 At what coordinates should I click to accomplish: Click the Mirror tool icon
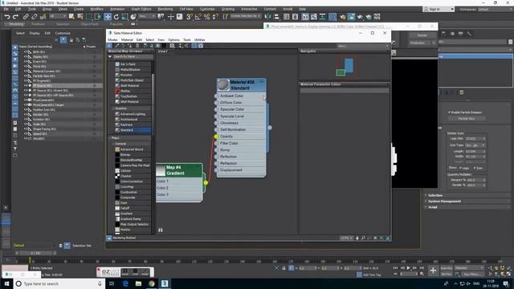tap(267, 17)
